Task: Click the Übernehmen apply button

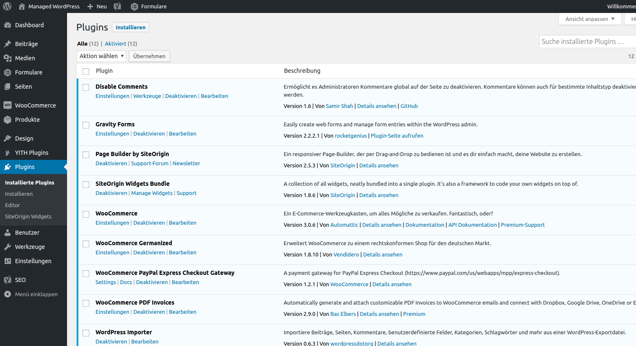Action: click(x=149, y=56)
